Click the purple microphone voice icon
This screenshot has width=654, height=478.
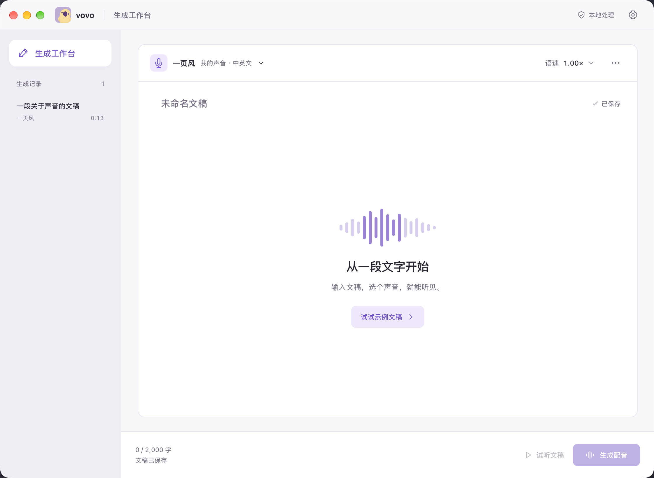[159, 63]
